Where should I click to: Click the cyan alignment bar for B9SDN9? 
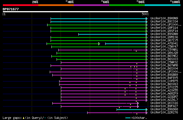[112, 34]
